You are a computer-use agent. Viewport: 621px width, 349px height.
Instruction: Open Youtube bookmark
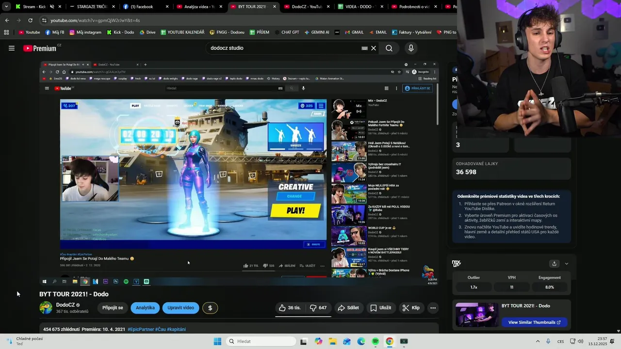click(x=29, y=32)
